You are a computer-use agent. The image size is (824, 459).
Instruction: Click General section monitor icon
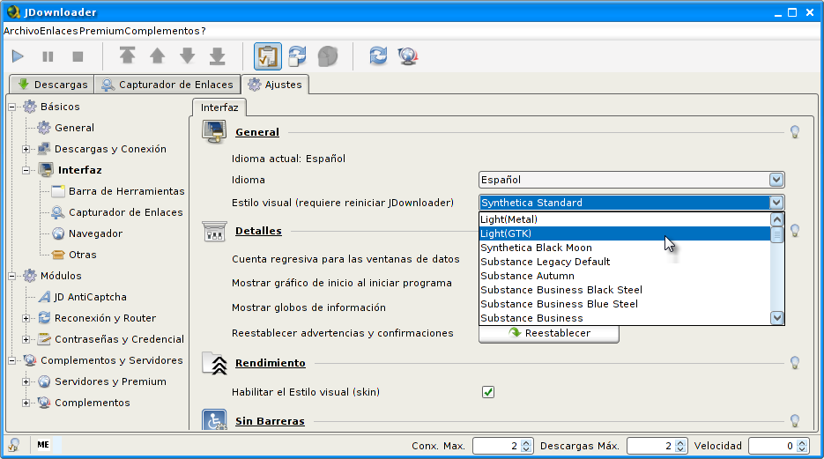click(214, 132)
